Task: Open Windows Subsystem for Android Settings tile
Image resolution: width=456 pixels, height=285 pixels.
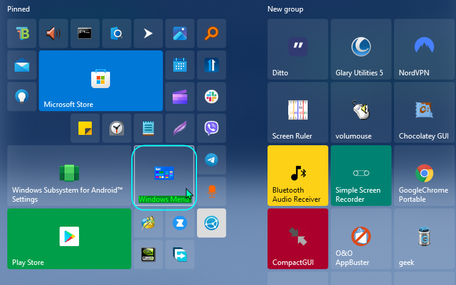Action: tap(69, 176)
